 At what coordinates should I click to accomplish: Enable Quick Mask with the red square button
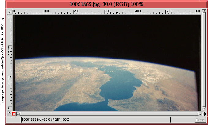click(14, 114)
